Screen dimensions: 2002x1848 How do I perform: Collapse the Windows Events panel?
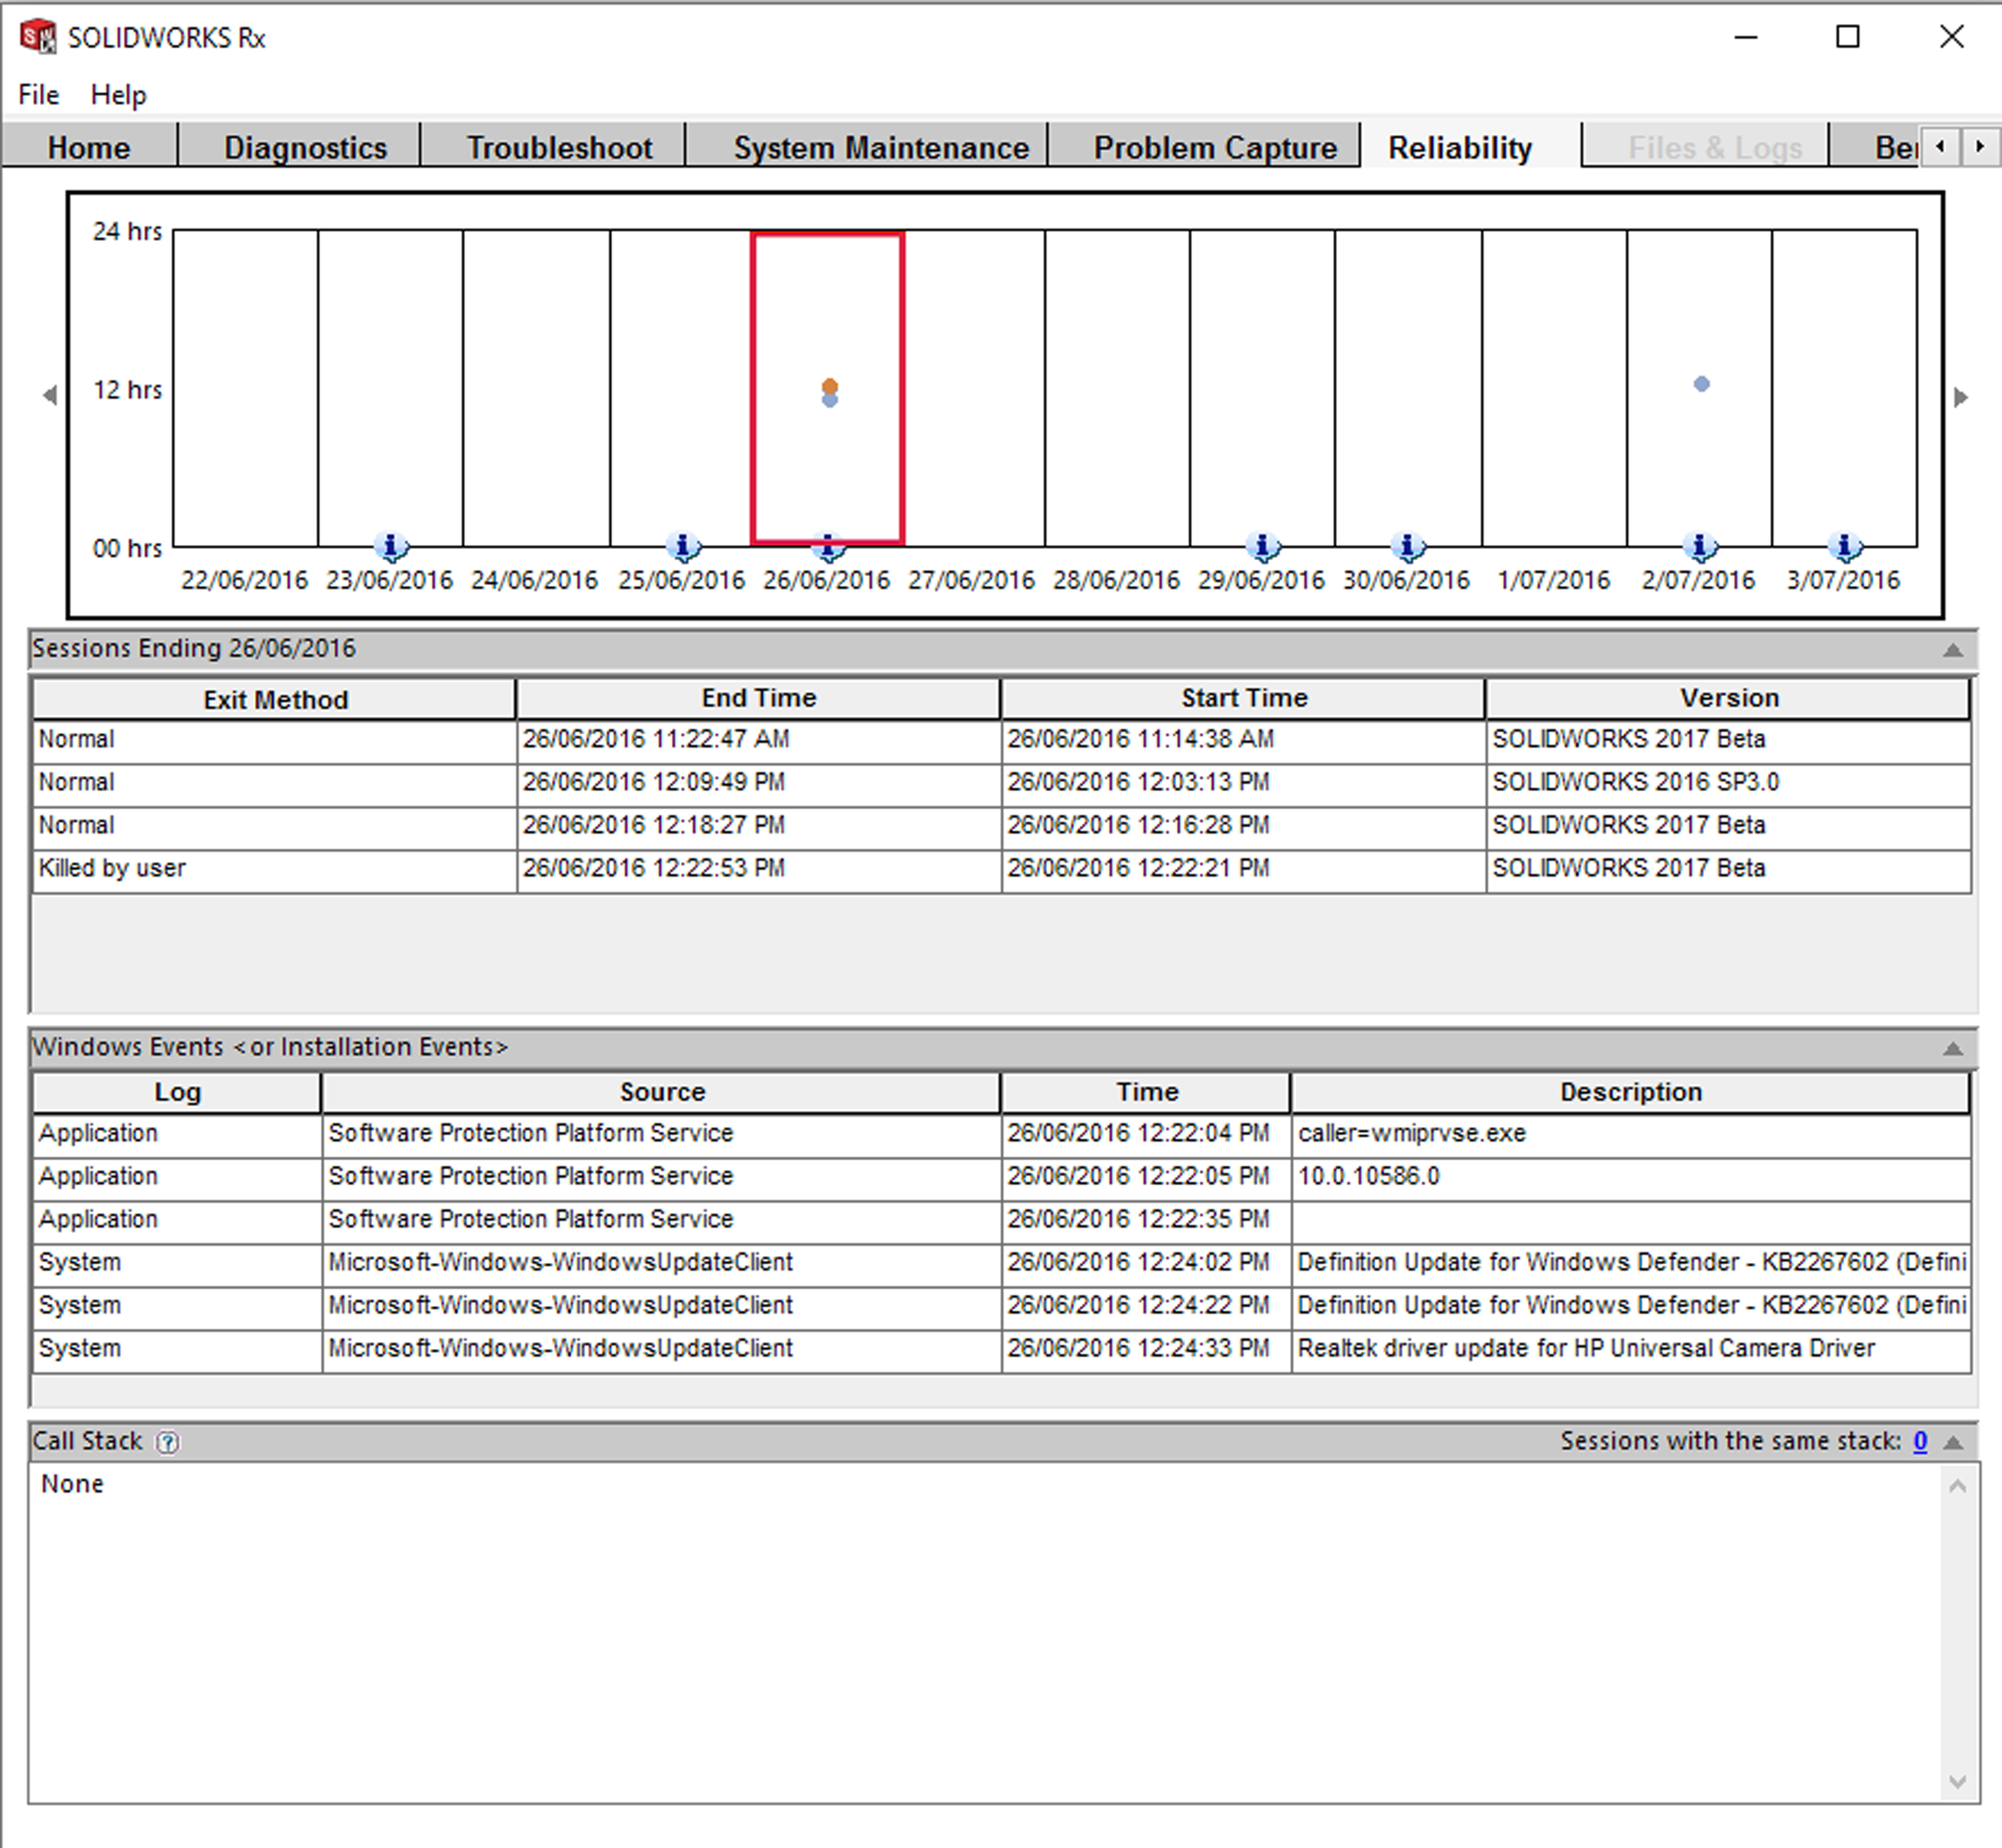tap(1952, 1048)
